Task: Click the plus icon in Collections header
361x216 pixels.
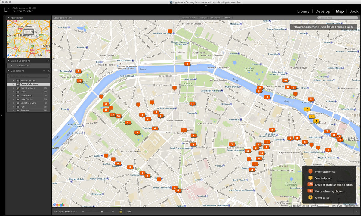Action: tap(48, 71)
